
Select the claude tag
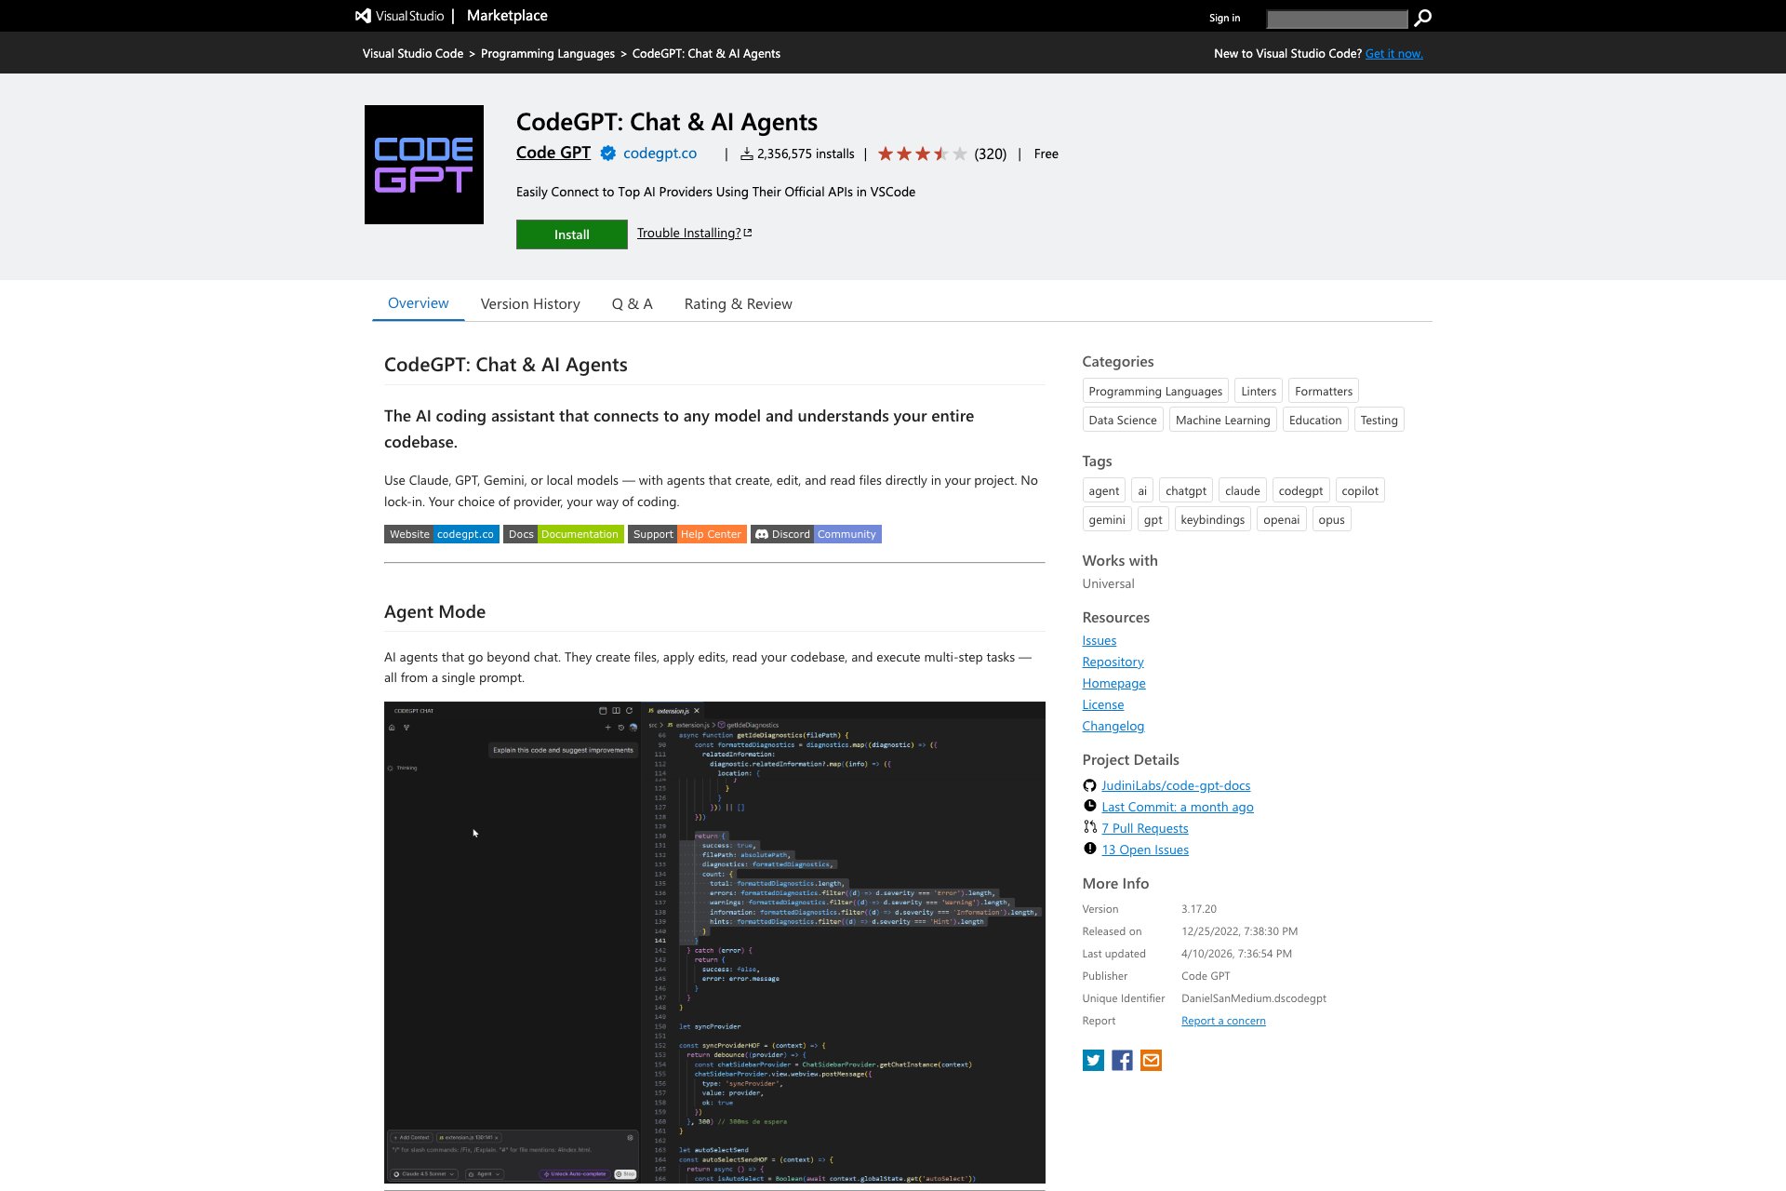point(1242,489)
